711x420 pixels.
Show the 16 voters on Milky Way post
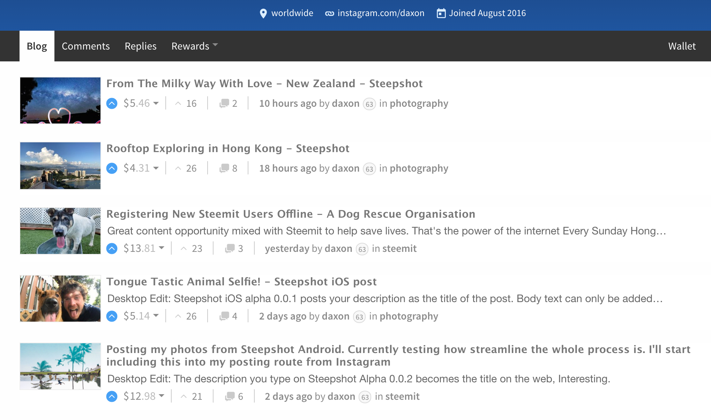[186, 104]
